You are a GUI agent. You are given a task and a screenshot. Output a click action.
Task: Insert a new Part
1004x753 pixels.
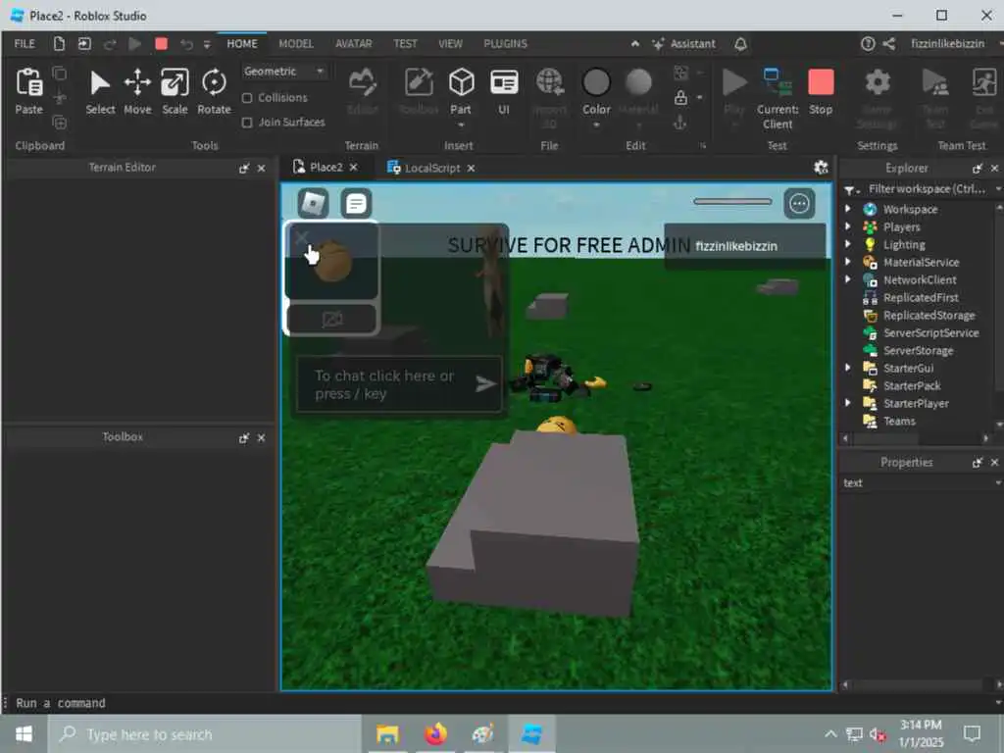(x=461, y=83)
